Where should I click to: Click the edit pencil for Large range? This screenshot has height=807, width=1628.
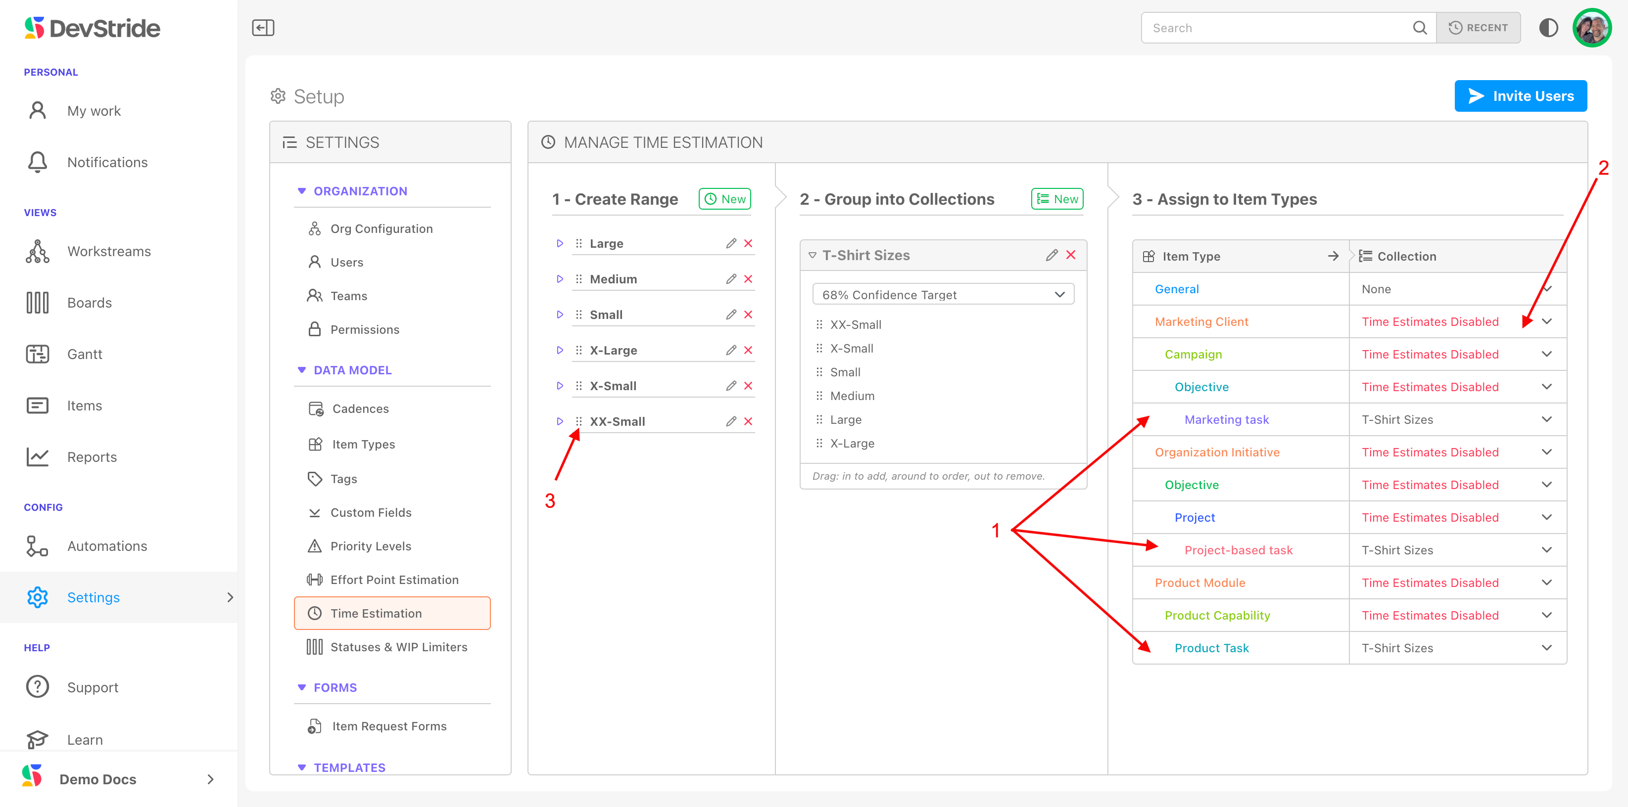(x=730, y=243)
